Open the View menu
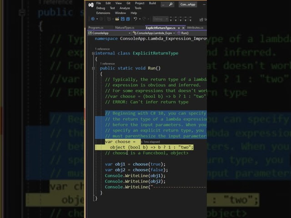Image resolution: width=291 pixels, height=218 pixels. point(118,3)
